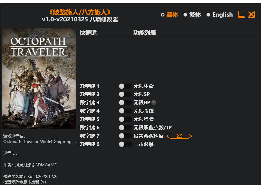261x185 pixels.
Task: Decrease game speed with left arrow
Action: [x=168, y=136]
